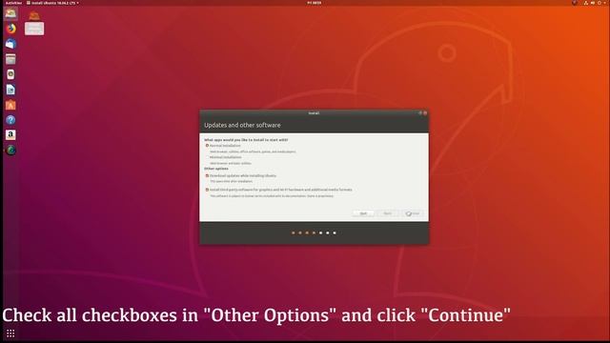Screen dimensions: 610x343
Task: Open the Show Applications grid
Action: (x=10, y=333)
